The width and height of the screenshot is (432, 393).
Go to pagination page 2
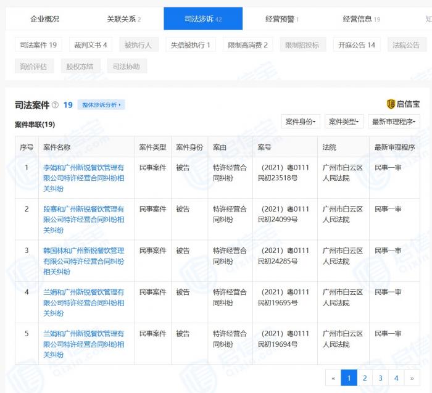(365, 378)
